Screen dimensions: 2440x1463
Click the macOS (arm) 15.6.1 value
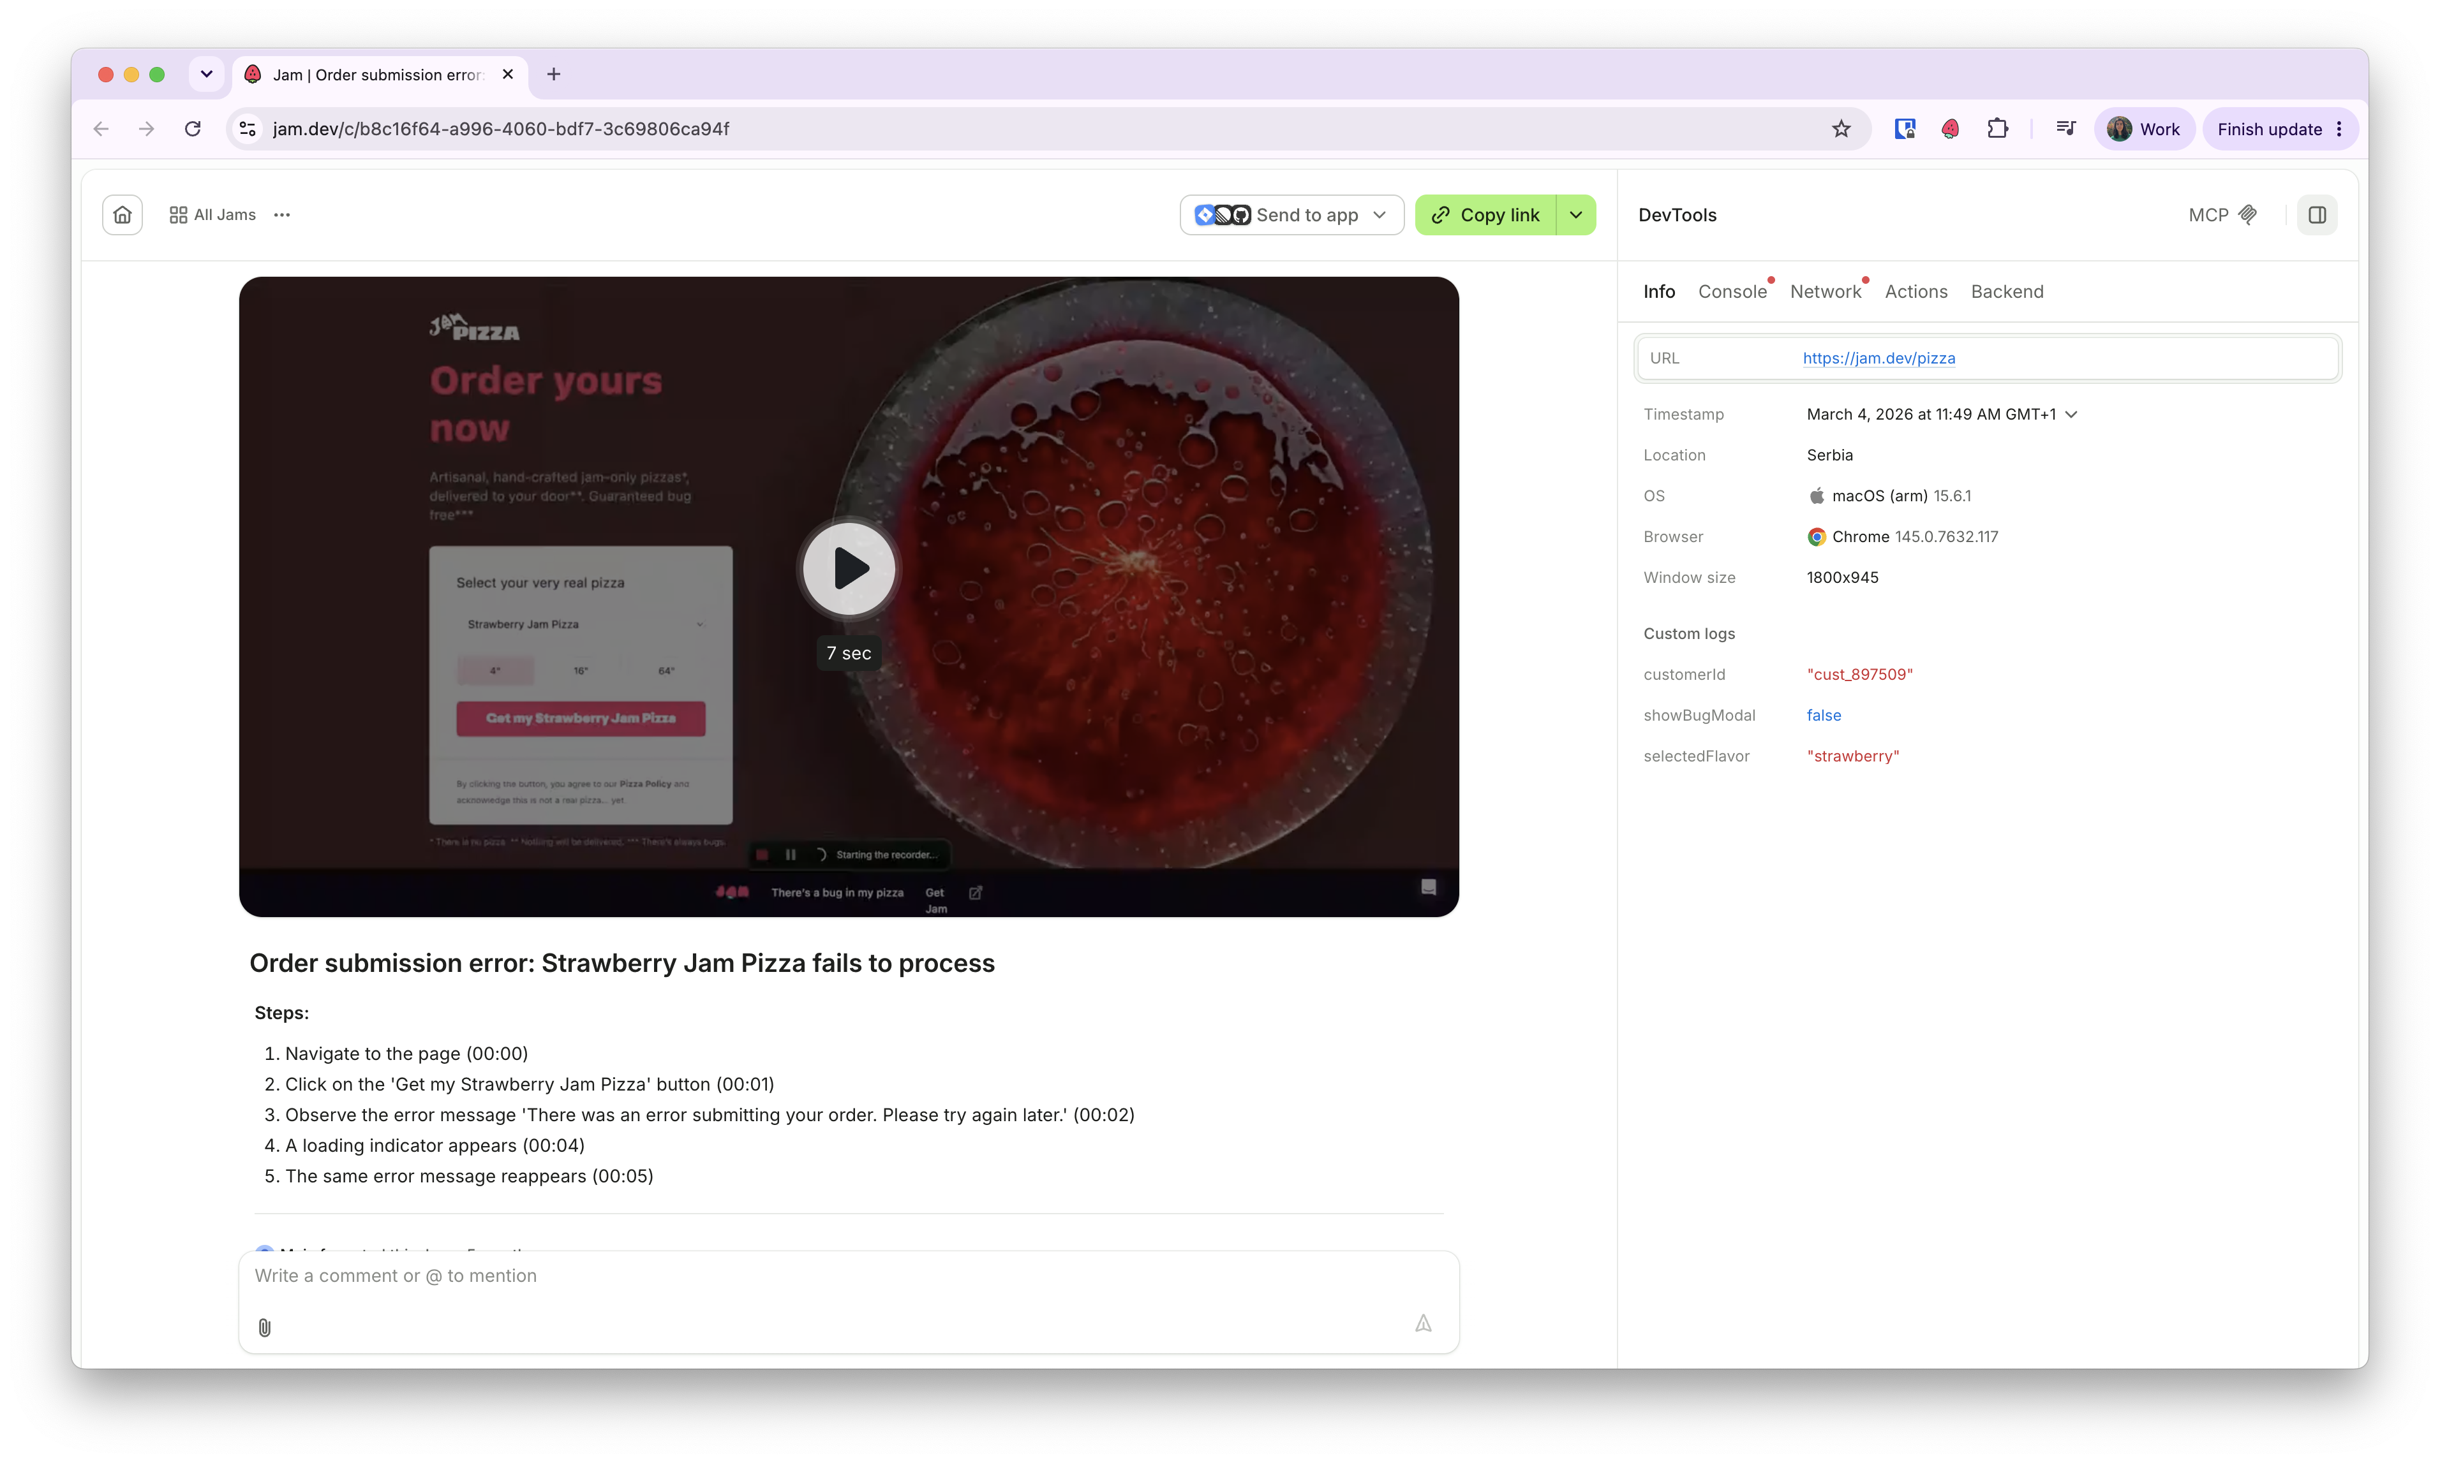click(1889, 496)
